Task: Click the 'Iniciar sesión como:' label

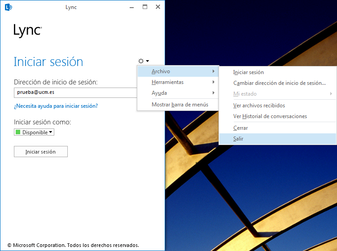Action: [x=43, y=122]
